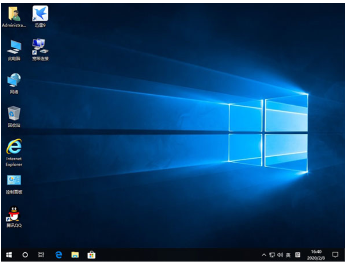345x262 pixels.
Task: Open the volume control speaker icon
Action: coord(280,254)
